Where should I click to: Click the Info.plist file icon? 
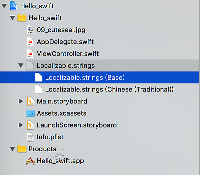coord(30,137)
